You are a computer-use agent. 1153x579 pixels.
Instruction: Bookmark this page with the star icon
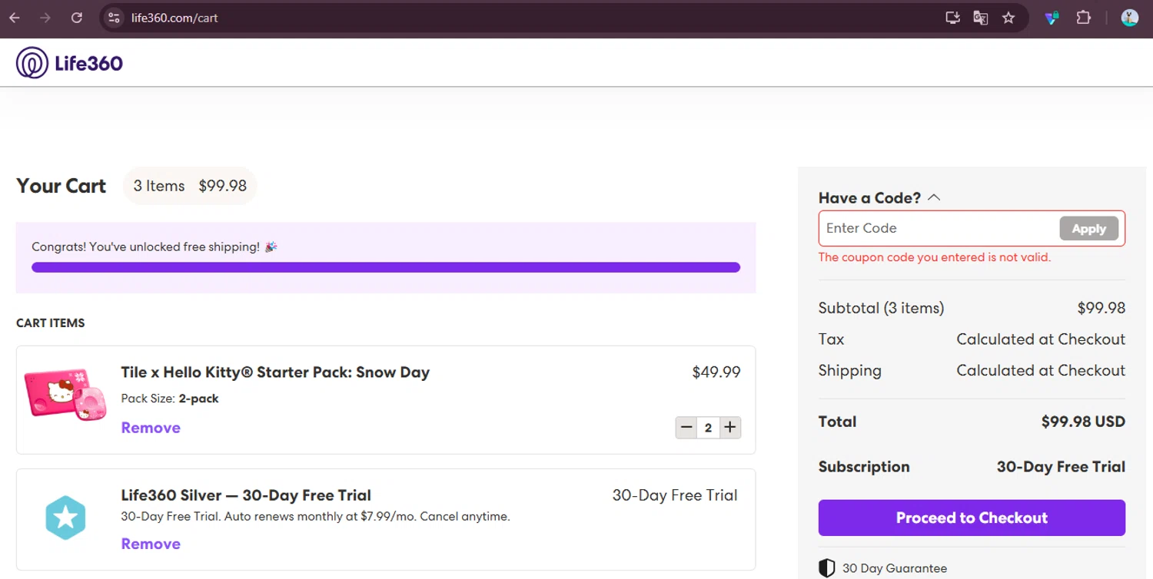pyautogui.click(x=1008, y=18)
